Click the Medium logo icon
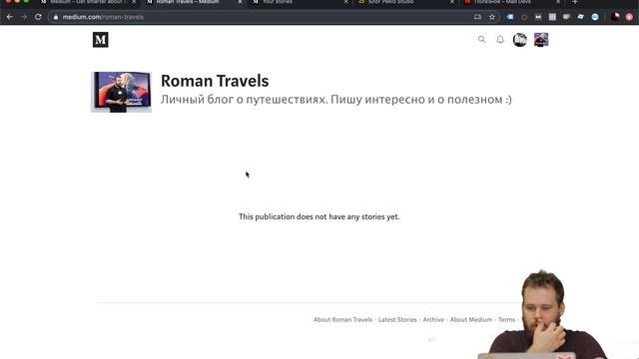 point(100,40)
